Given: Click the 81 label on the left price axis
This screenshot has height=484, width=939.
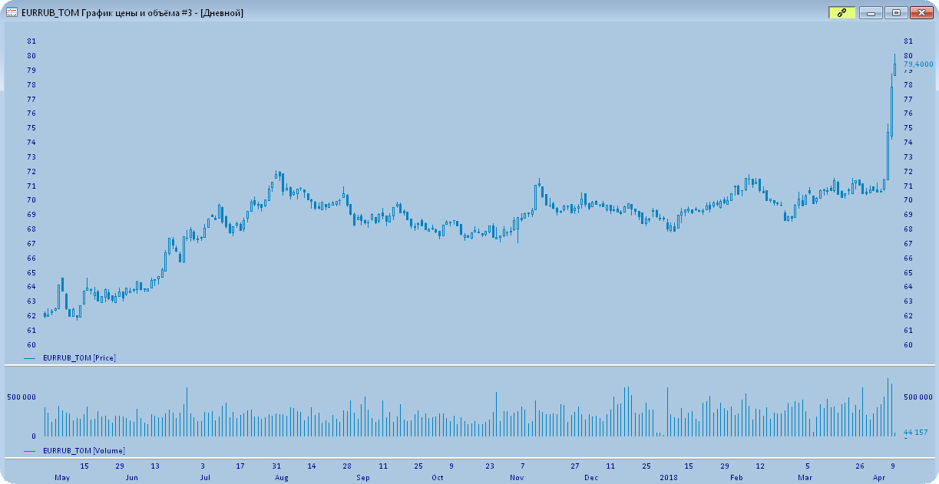Looking at the screenshot, I should [x=31, y=41].
